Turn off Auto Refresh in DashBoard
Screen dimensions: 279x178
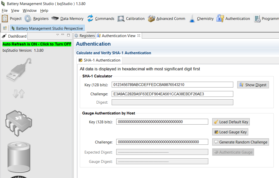[37, 44]
